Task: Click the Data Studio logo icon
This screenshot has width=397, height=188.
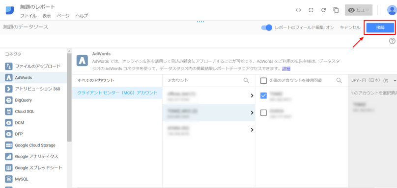Action: pos(10,10)
